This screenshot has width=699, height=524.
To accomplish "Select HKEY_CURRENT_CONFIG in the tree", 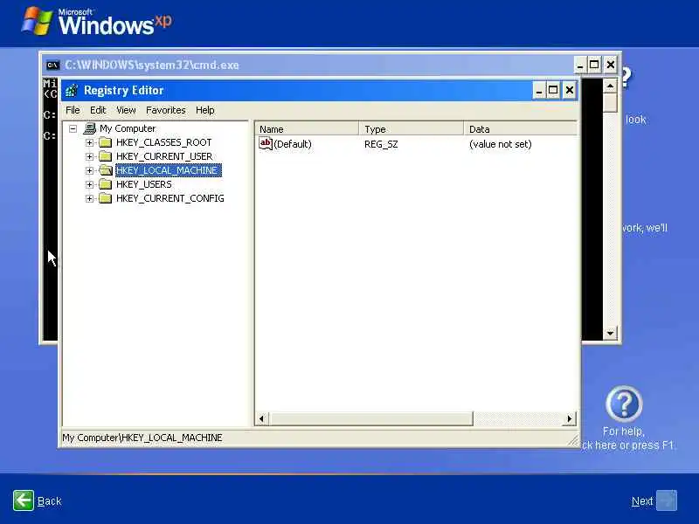I will [x=170, y=198].
